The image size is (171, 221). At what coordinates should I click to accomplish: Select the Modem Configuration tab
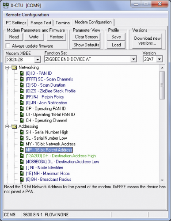coord(93,22)
